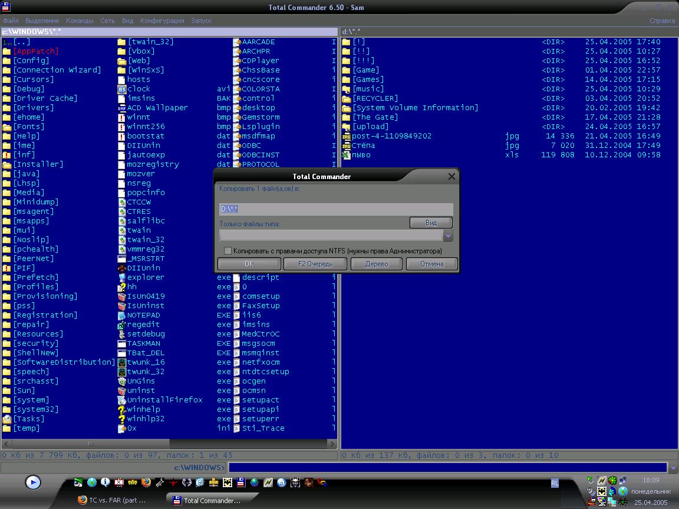Click the F2 Очередь button

[315, 263]
